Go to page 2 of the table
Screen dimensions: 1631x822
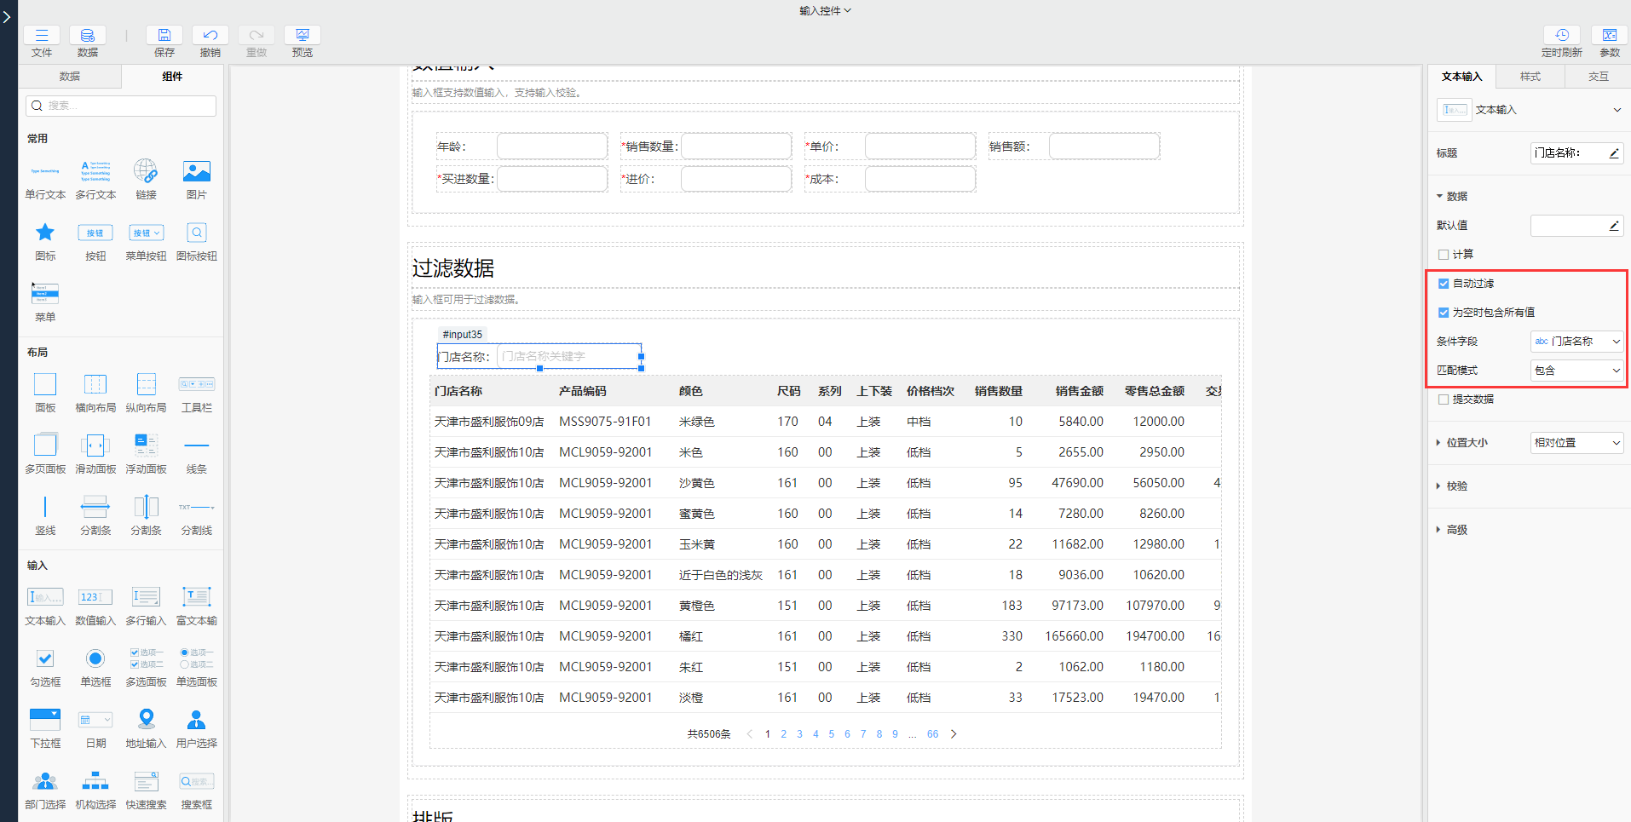[x=784, y=734]
